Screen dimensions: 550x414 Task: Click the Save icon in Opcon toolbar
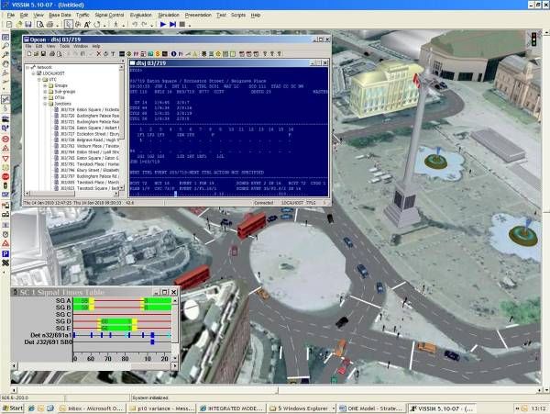coord(43,54)
